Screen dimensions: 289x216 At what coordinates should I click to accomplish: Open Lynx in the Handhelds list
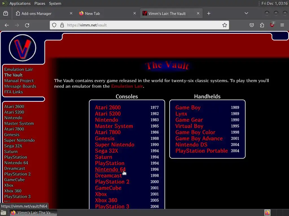tap(181, 114)
